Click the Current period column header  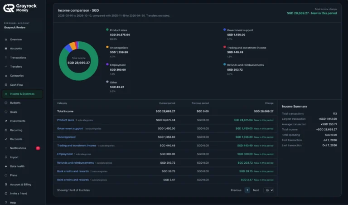[x=167, y=103]
